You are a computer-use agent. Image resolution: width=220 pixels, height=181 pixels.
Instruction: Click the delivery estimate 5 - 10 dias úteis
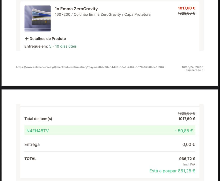[x=63, y=46]
